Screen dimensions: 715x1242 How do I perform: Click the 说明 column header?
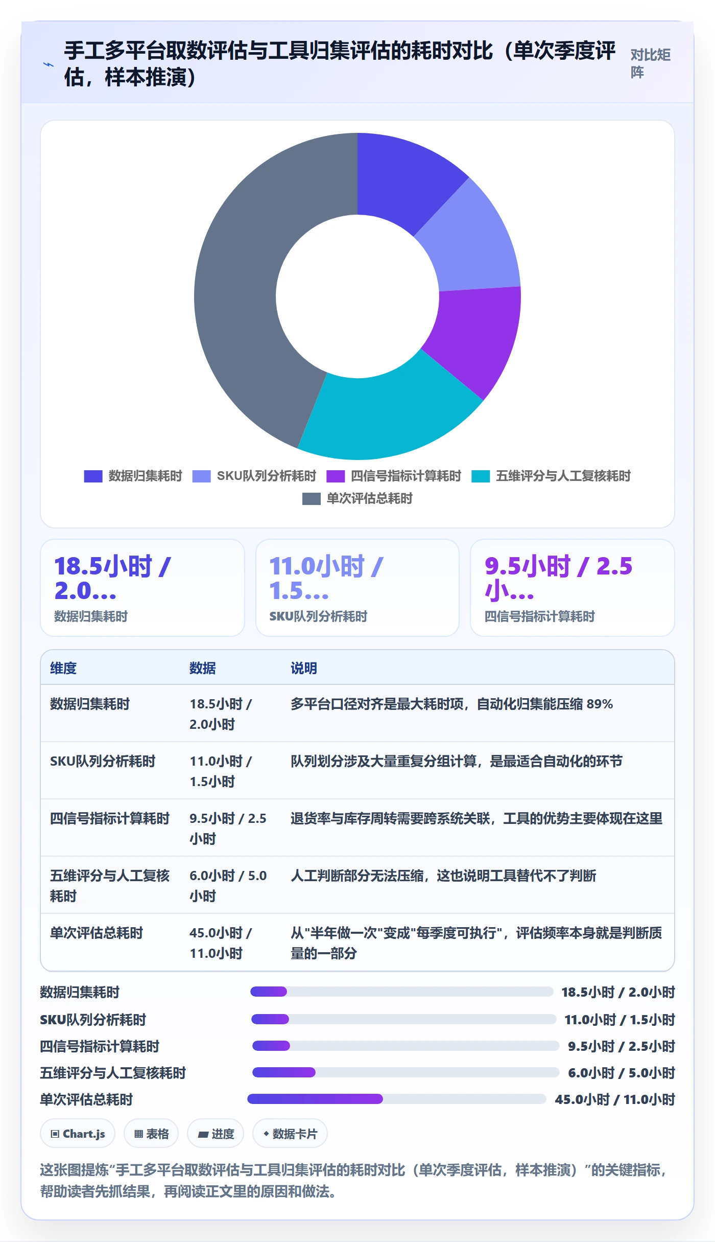(x=304, y=668)
